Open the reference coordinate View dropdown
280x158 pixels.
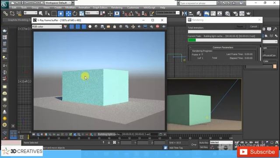[92, 13]
